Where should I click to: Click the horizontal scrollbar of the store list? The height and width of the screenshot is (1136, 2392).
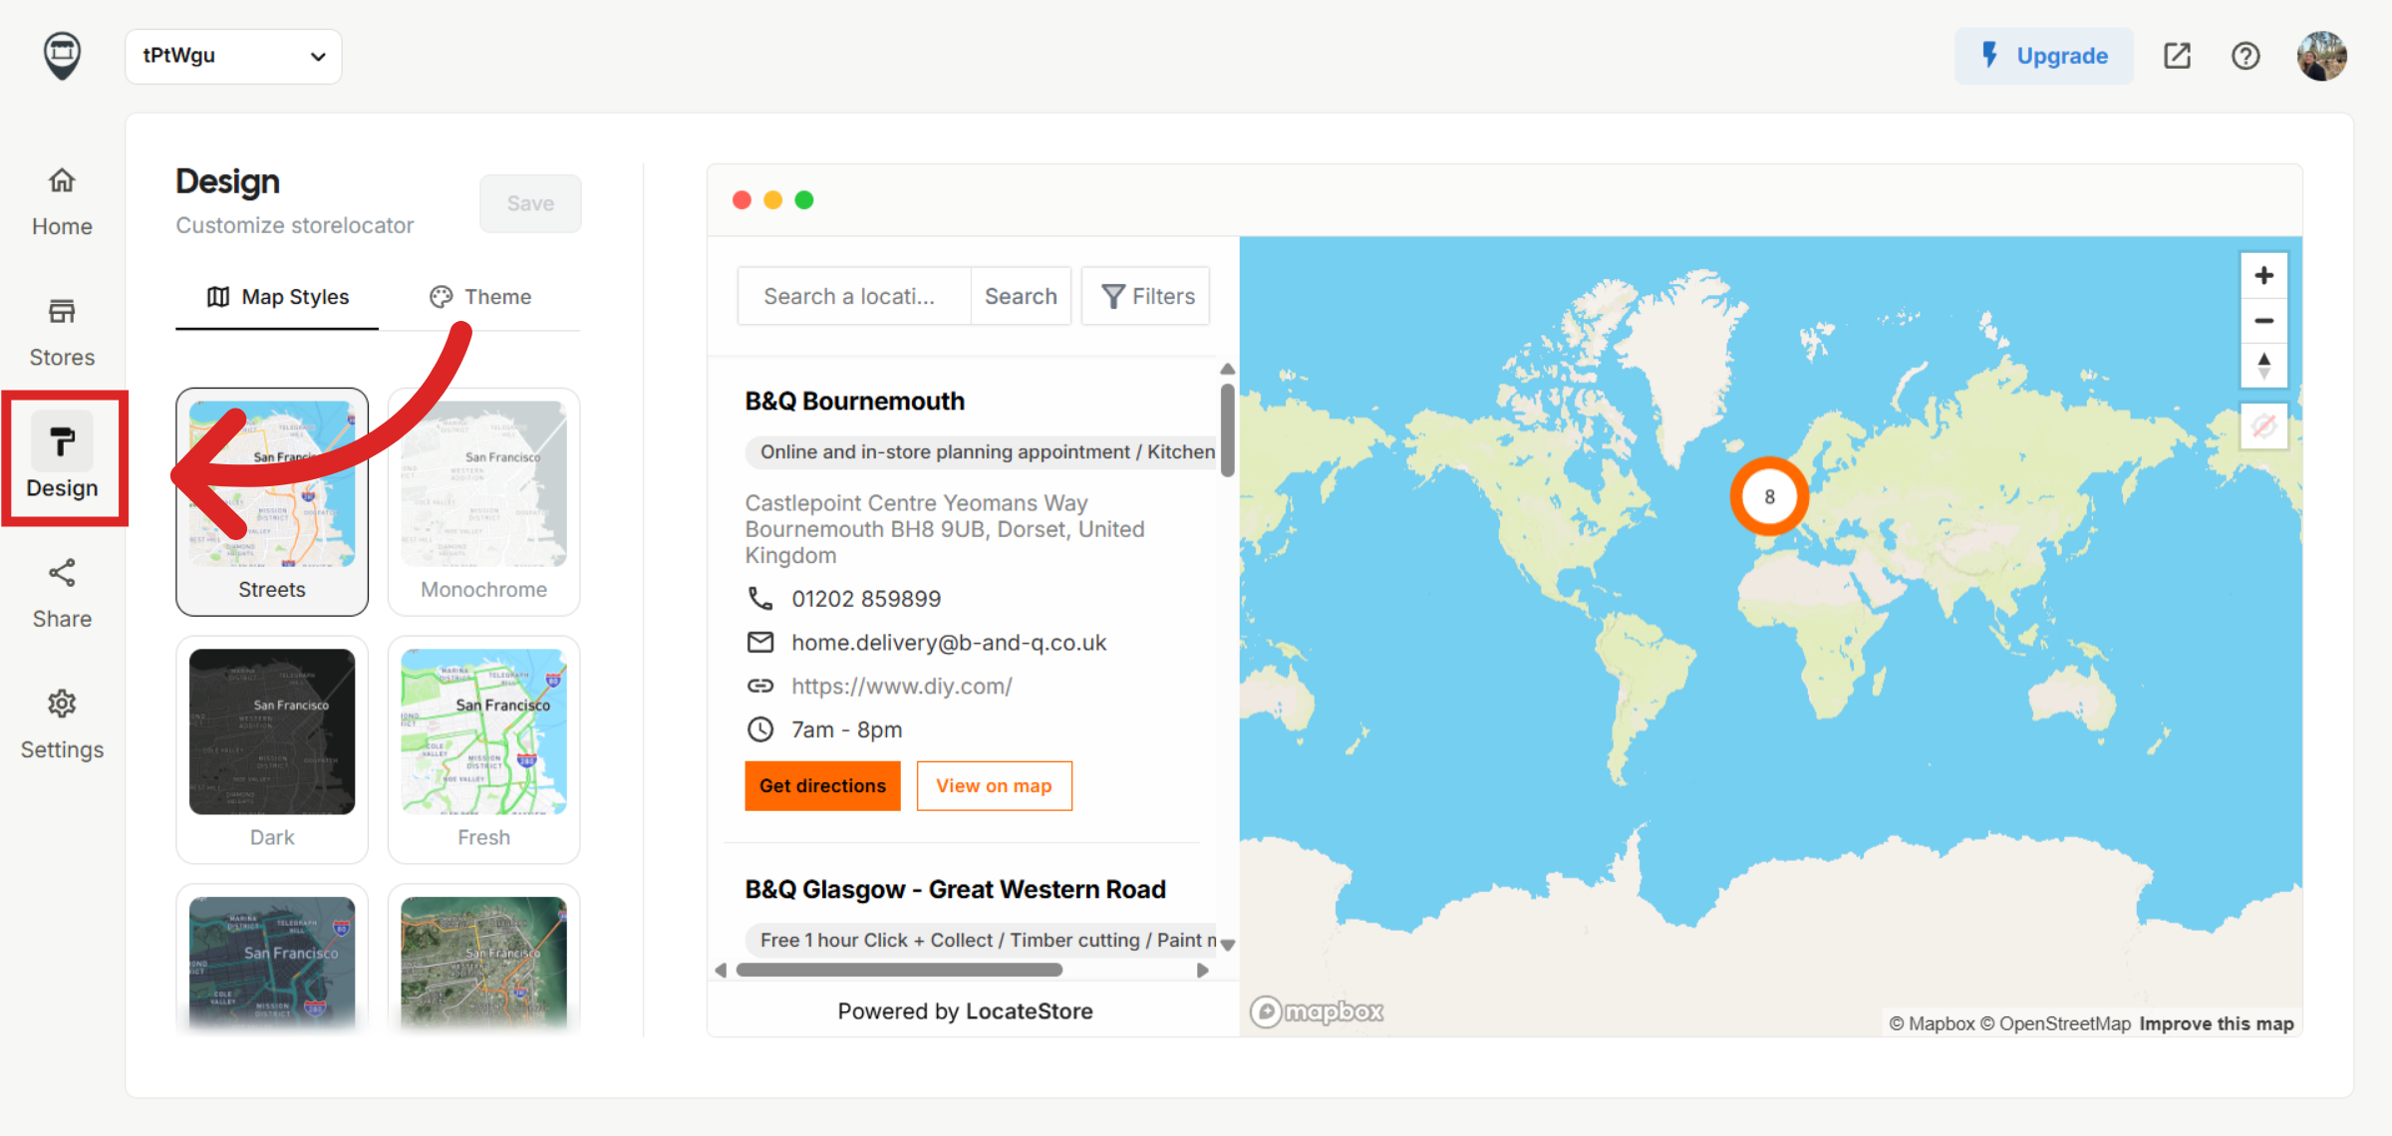coord(900,970)
